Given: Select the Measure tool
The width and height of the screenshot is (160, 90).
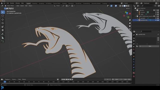Looking at the screenshot, I should click(3, 38).
